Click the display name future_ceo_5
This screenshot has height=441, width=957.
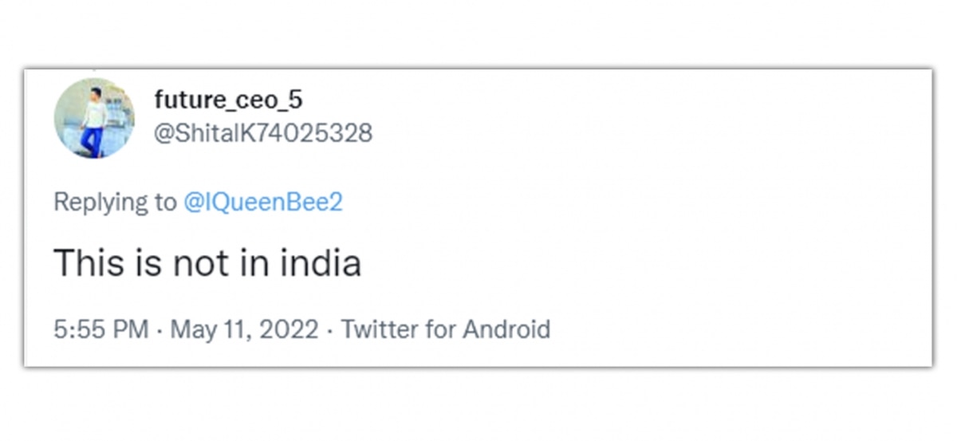coord(228,100)
